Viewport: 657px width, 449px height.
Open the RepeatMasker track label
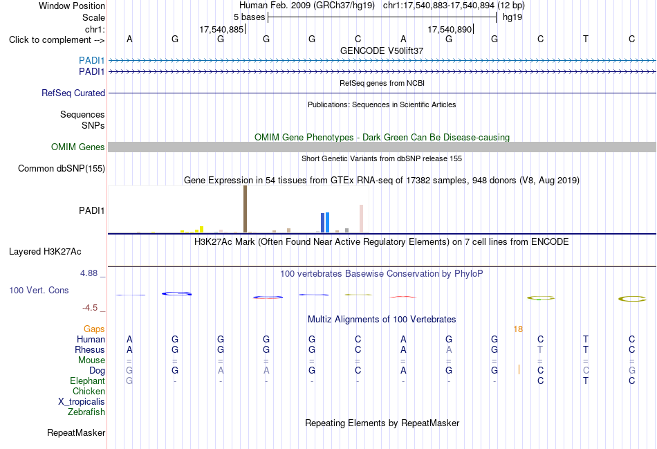(76, 432)
